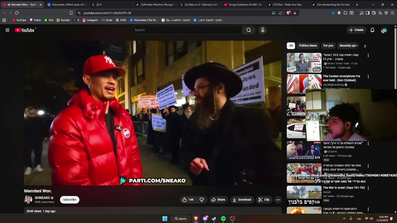Viewport: 397px width, 223px height.
Task: Open options for the 6.3K views video
Action: pyautogui.click(x=368, y=144)
